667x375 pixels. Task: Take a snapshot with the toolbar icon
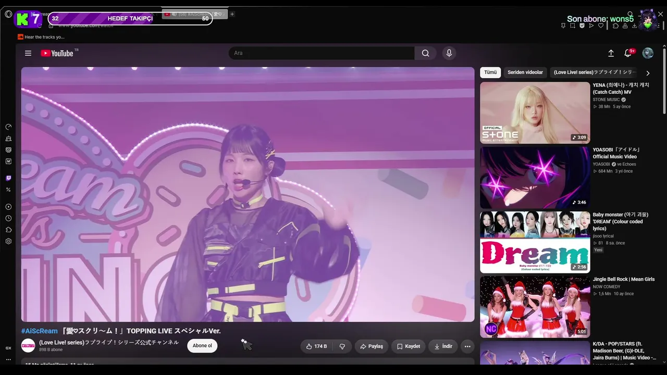click(x=573, y=26)
